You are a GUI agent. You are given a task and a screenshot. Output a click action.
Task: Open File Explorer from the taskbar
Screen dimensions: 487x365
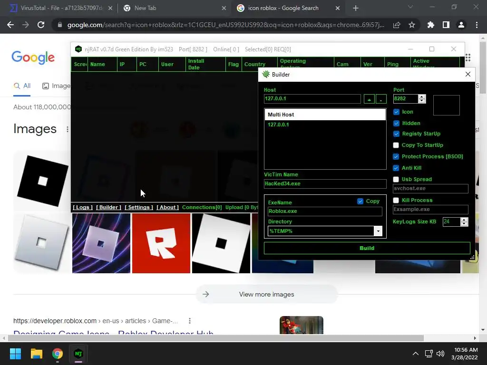pos(36,354)
